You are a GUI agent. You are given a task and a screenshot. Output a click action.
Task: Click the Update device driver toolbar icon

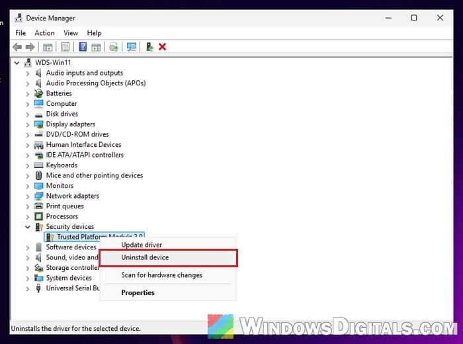114,47
